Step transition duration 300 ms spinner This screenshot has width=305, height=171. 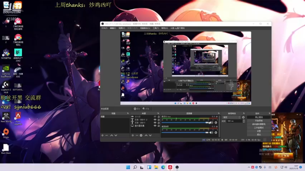(x=244, y=121)
